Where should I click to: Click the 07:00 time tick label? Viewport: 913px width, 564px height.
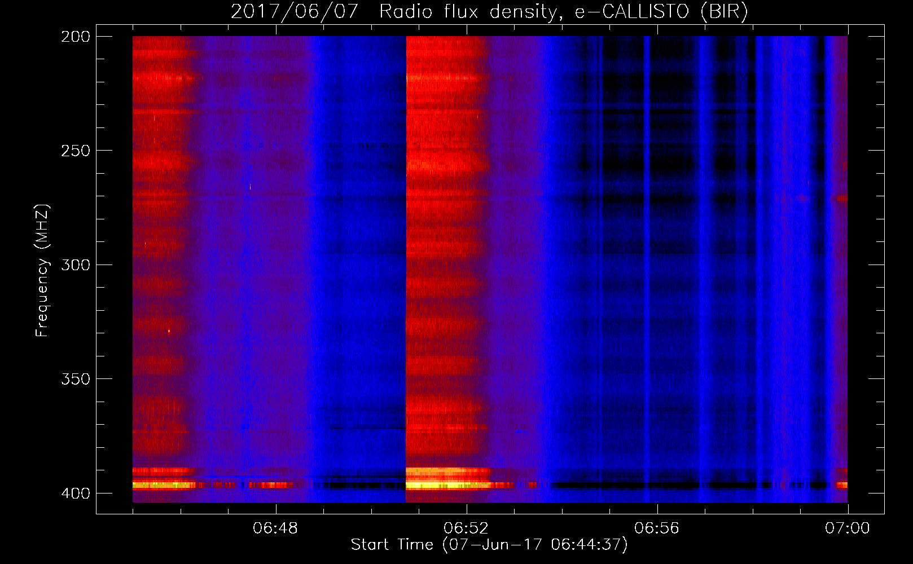848,528
